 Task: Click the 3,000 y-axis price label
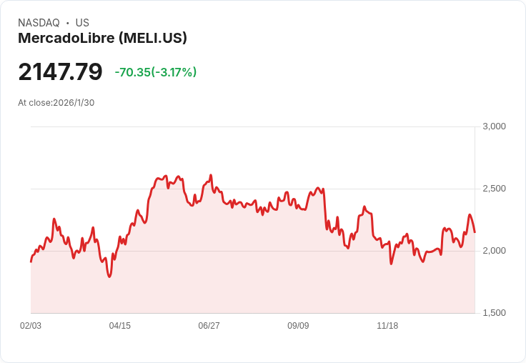click(494, 126)
